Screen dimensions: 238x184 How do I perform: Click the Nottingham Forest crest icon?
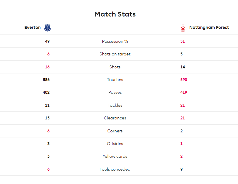click(x=183, y=28)
